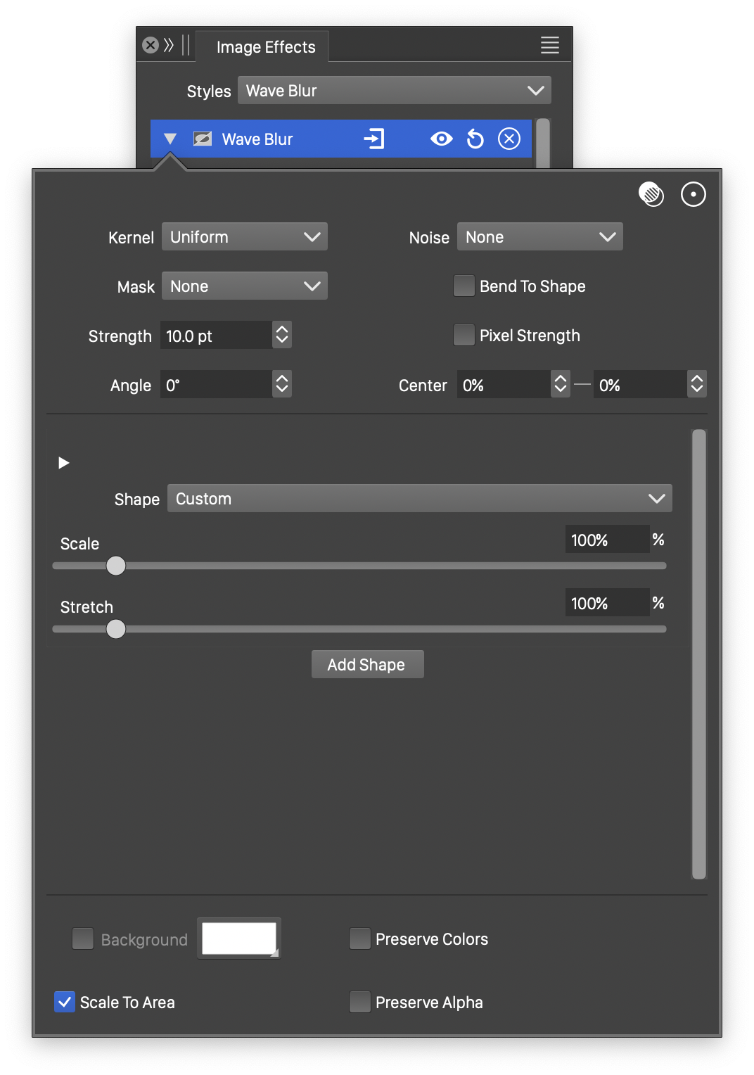Viewport: 754px width, 1075px height.
Task: Select the Image Effects tab
Action: (265, 47)
